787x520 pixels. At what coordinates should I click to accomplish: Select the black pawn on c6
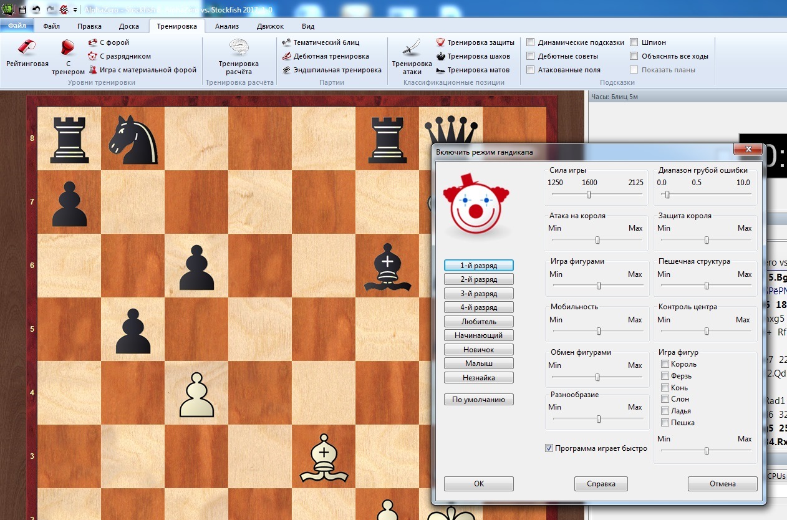[x=197, y=268]
